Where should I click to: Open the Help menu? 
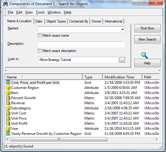pos(67,12)
